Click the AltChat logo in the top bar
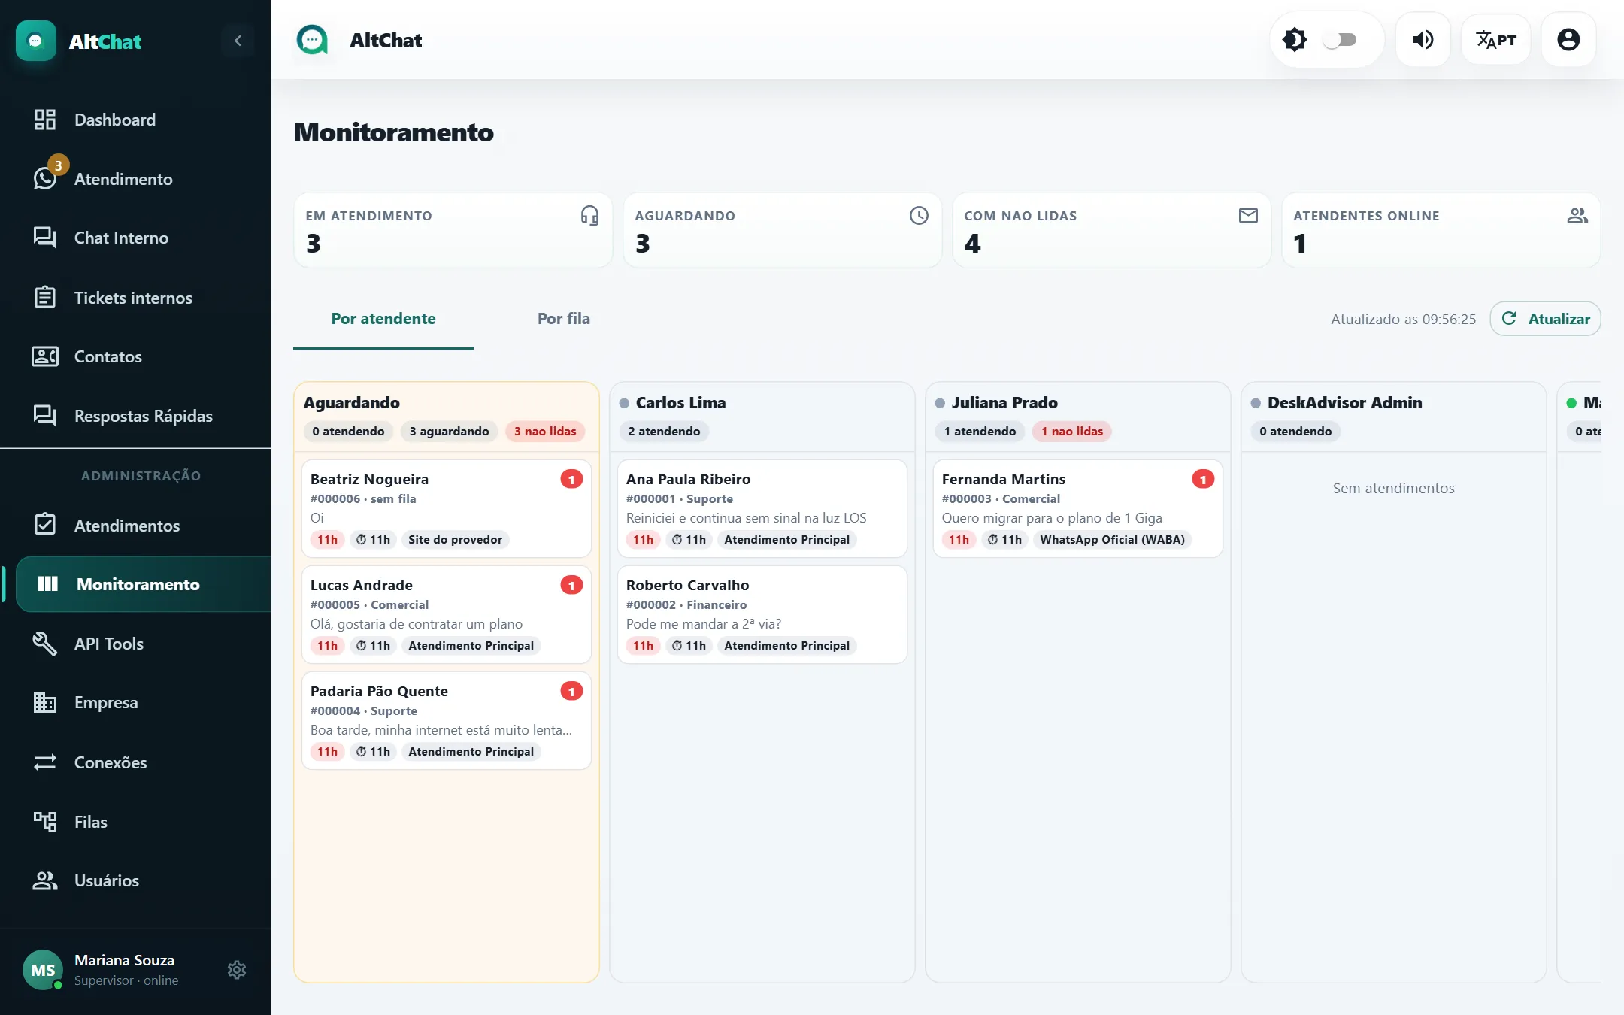The image size is (1624, 1015). tap(312, 40)
